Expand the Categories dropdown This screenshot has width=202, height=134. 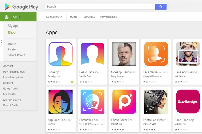54,17
